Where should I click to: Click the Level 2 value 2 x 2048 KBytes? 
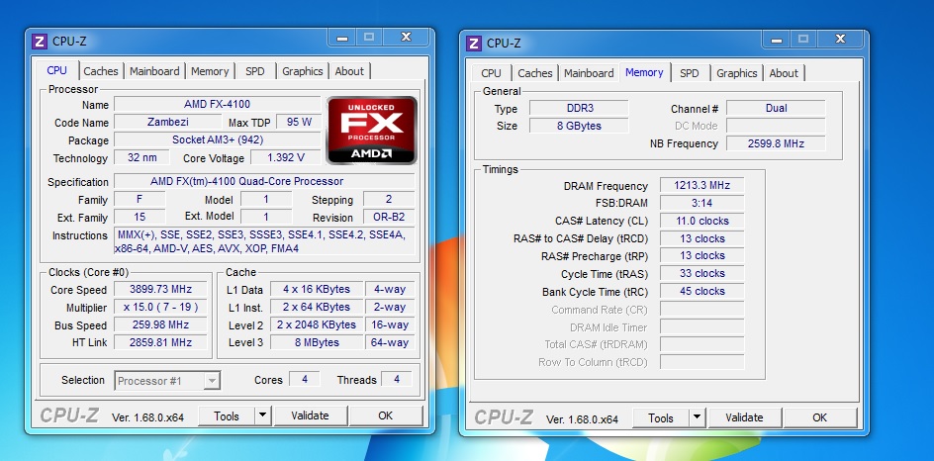point(317,324)
